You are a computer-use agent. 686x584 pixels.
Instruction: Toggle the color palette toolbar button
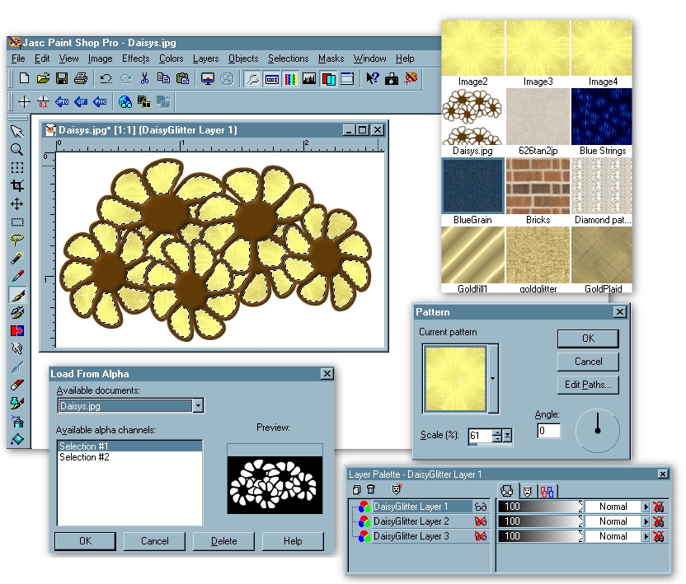[x=290, y=79]
